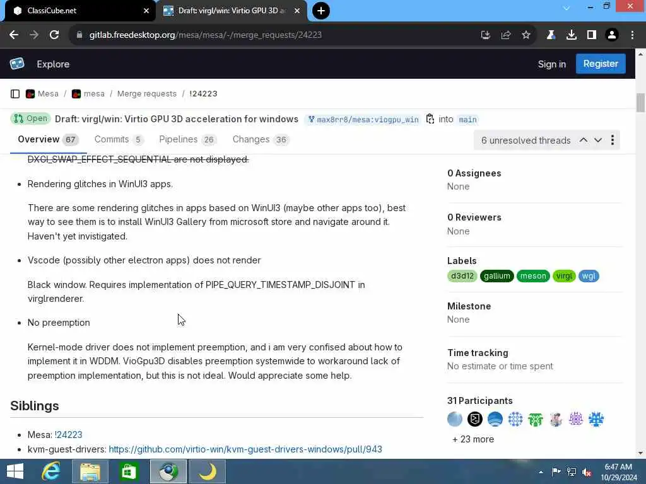Open the Changes tab

tap(261, 139)
